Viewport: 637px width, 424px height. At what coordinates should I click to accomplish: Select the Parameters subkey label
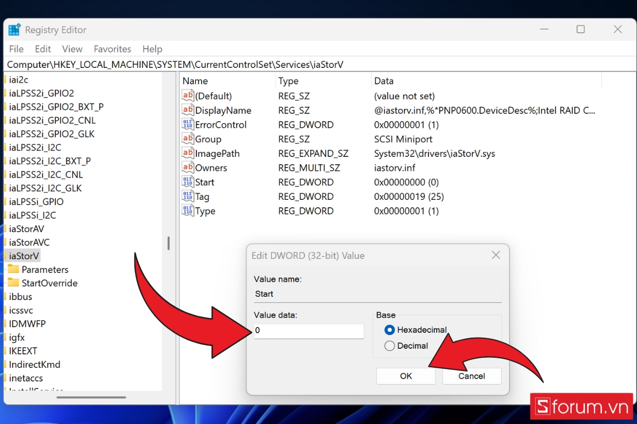click(45, 269)
